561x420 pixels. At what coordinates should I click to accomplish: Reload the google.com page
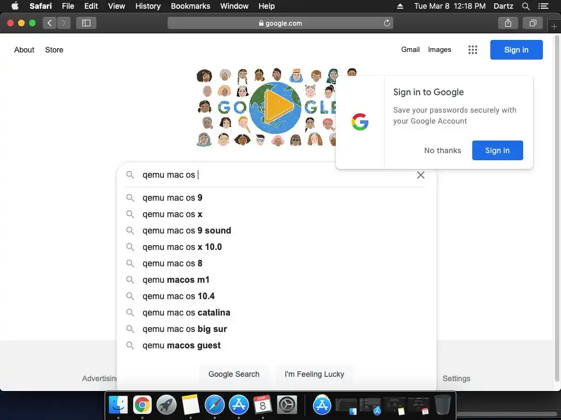pos(387,23)
